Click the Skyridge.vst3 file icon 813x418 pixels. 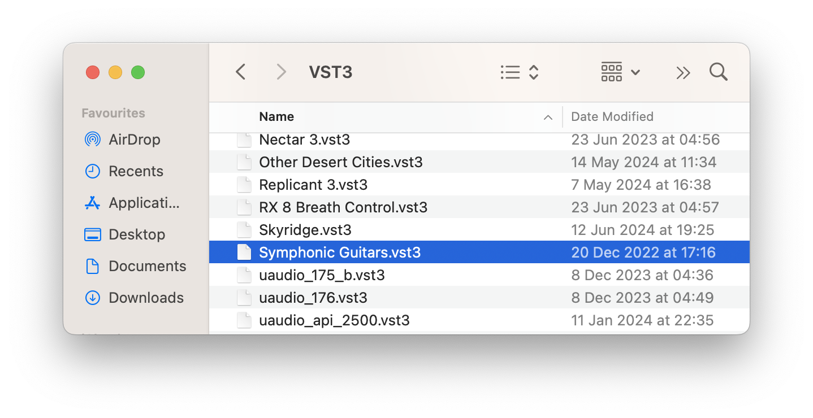(244, 230)
